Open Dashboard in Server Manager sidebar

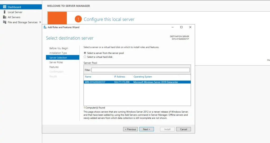(x=21, y=7)
